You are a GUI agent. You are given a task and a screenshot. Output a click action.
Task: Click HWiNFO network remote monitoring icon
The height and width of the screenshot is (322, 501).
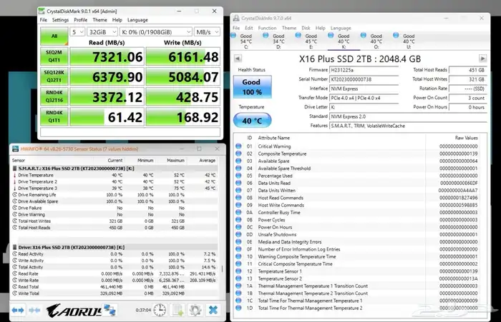click(110, 310)
